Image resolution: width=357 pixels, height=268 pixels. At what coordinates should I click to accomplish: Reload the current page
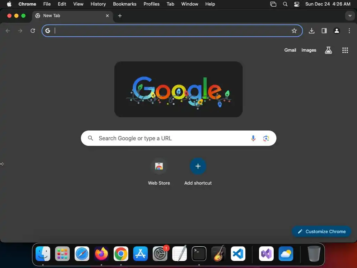(x=33, y=31)
